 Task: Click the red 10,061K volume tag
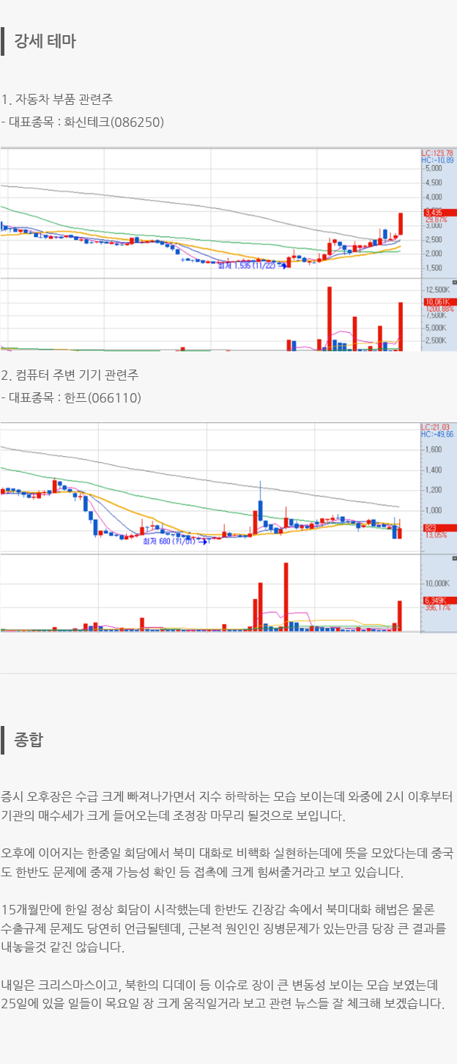point(437,301)
